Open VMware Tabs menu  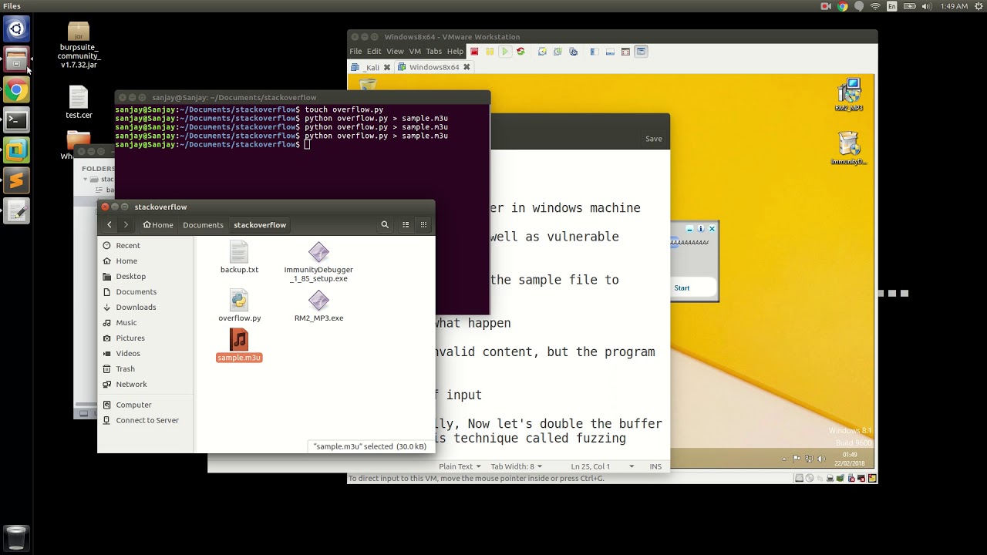(x=434, y=52)
